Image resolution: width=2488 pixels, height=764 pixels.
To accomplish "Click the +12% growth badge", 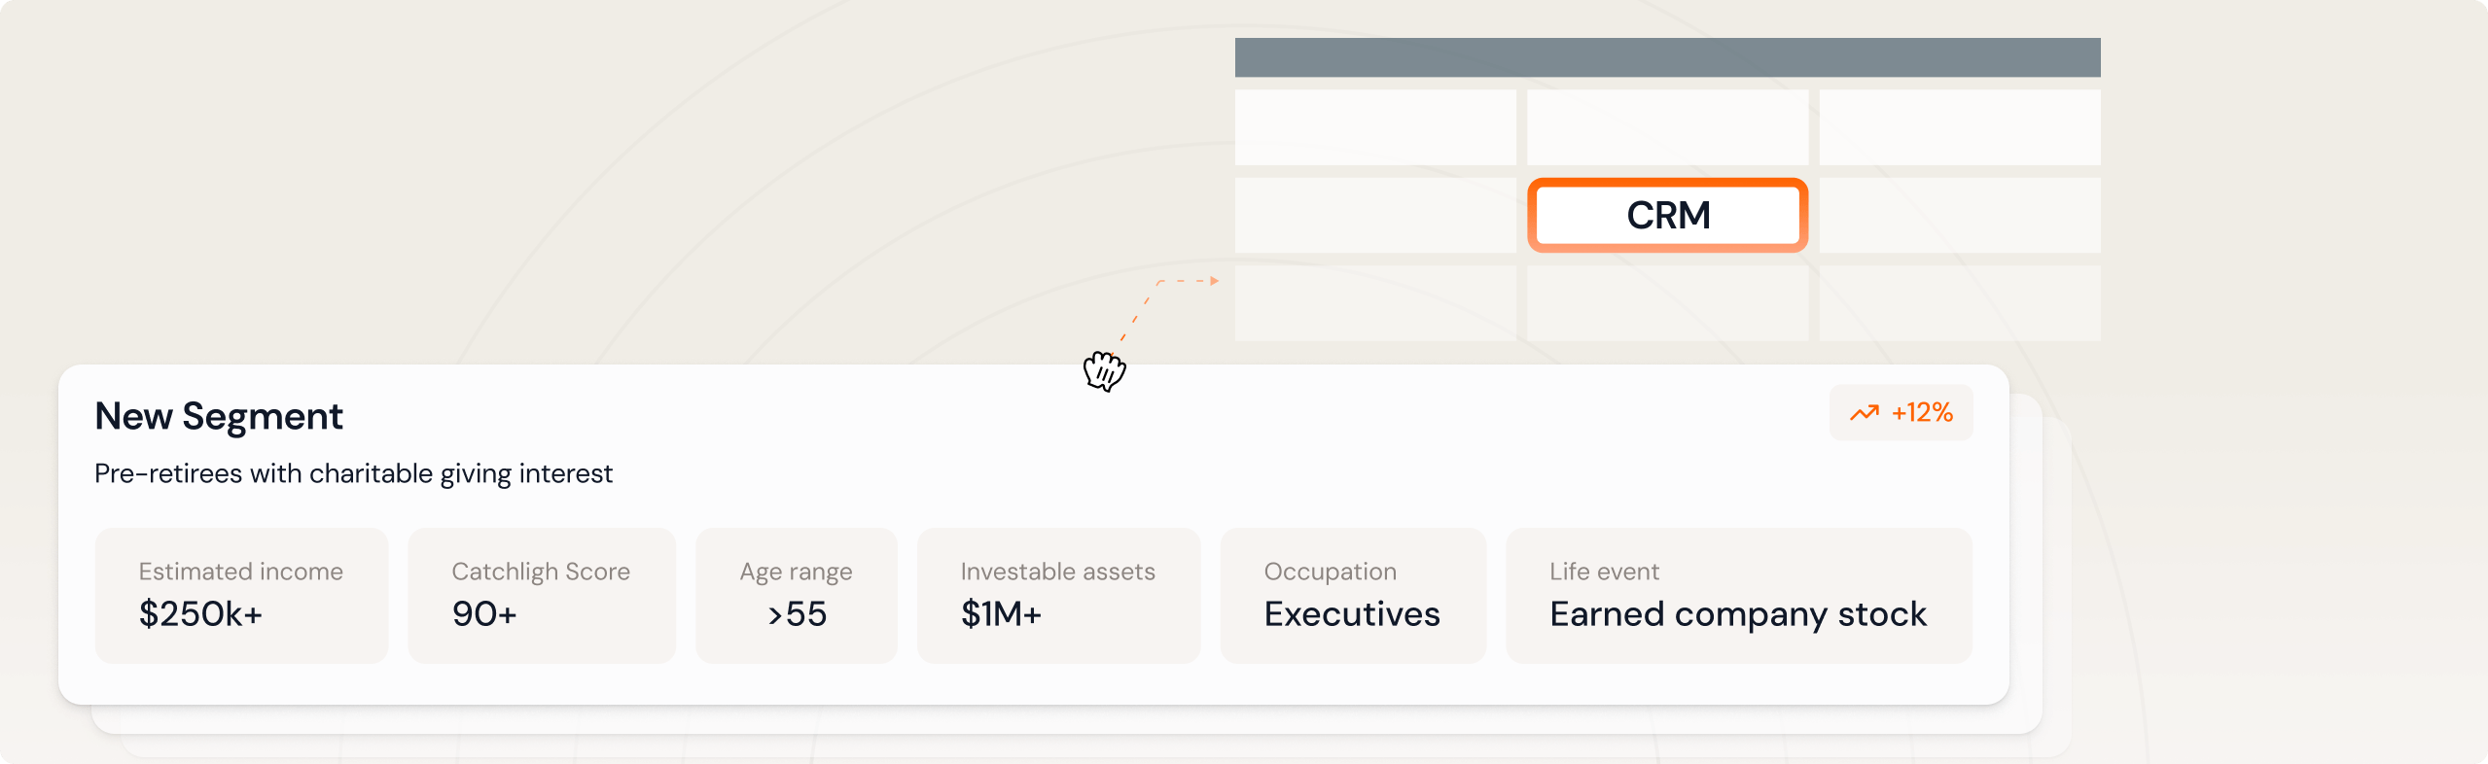I will click(1901, 413).
